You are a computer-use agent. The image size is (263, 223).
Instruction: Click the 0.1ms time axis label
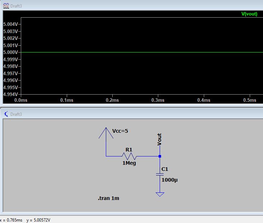coord(67,100)
